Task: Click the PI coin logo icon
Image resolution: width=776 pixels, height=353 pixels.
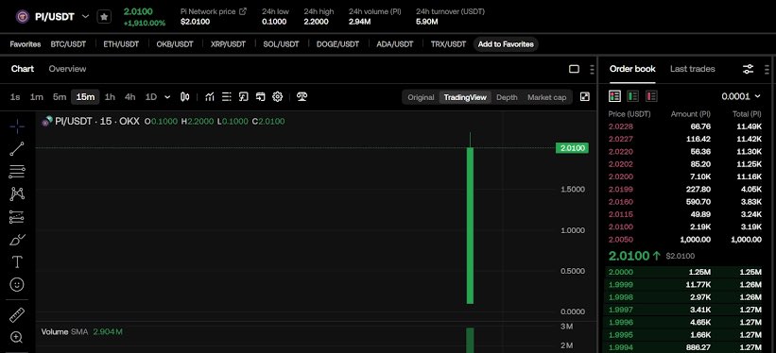Action: (23, 16)
